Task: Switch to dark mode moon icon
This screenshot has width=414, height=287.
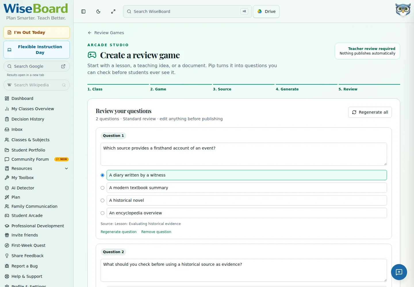Action: pyautogui.click(x=98, y=11)
